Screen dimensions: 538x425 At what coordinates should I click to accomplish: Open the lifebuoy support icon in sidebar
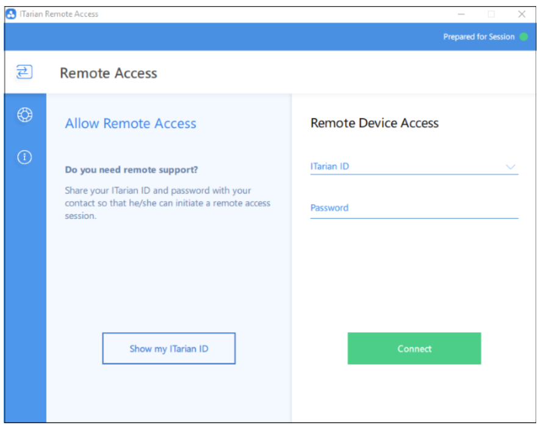click(24, 115)
